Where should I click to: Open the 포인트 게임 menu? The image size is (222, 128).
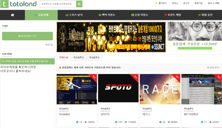173,15
